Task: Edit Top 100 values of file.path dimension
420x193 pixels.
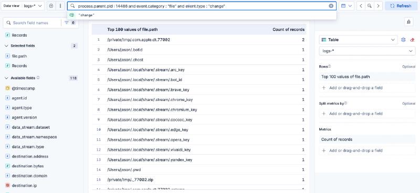Action: pyautogui.click(x=367, y=77)
